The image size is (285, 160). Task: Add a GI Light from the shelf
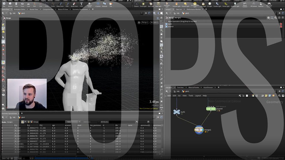210,4
